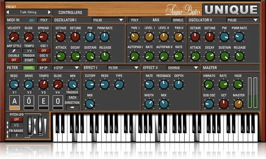
Task: Click the UNIQUE product logo
Action: (231, 10)
